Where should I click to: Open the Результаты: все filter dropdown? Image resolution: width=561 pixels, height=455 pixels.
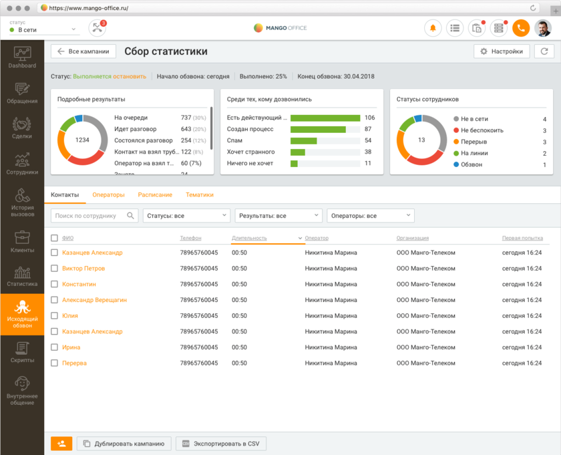point(278,216)
